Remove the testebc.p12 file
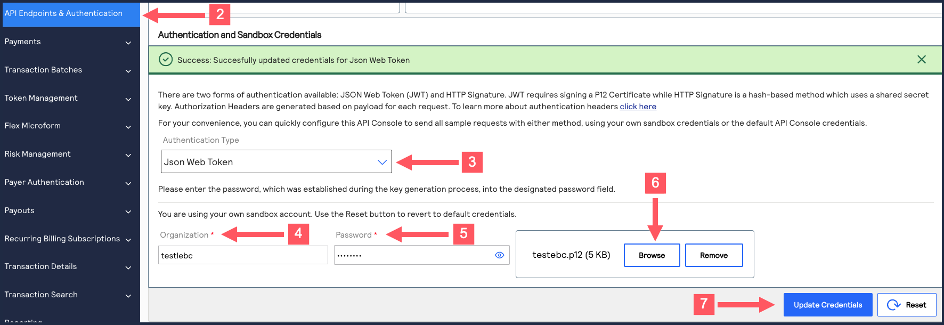The height and width of the screenshot is (325, 944). click(x=713, y=255)
